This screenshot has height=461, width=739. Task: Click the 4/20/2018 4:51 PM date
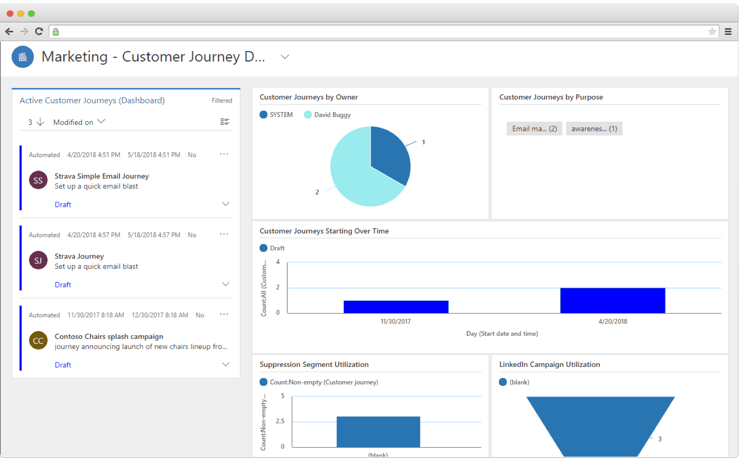point(94,155)
